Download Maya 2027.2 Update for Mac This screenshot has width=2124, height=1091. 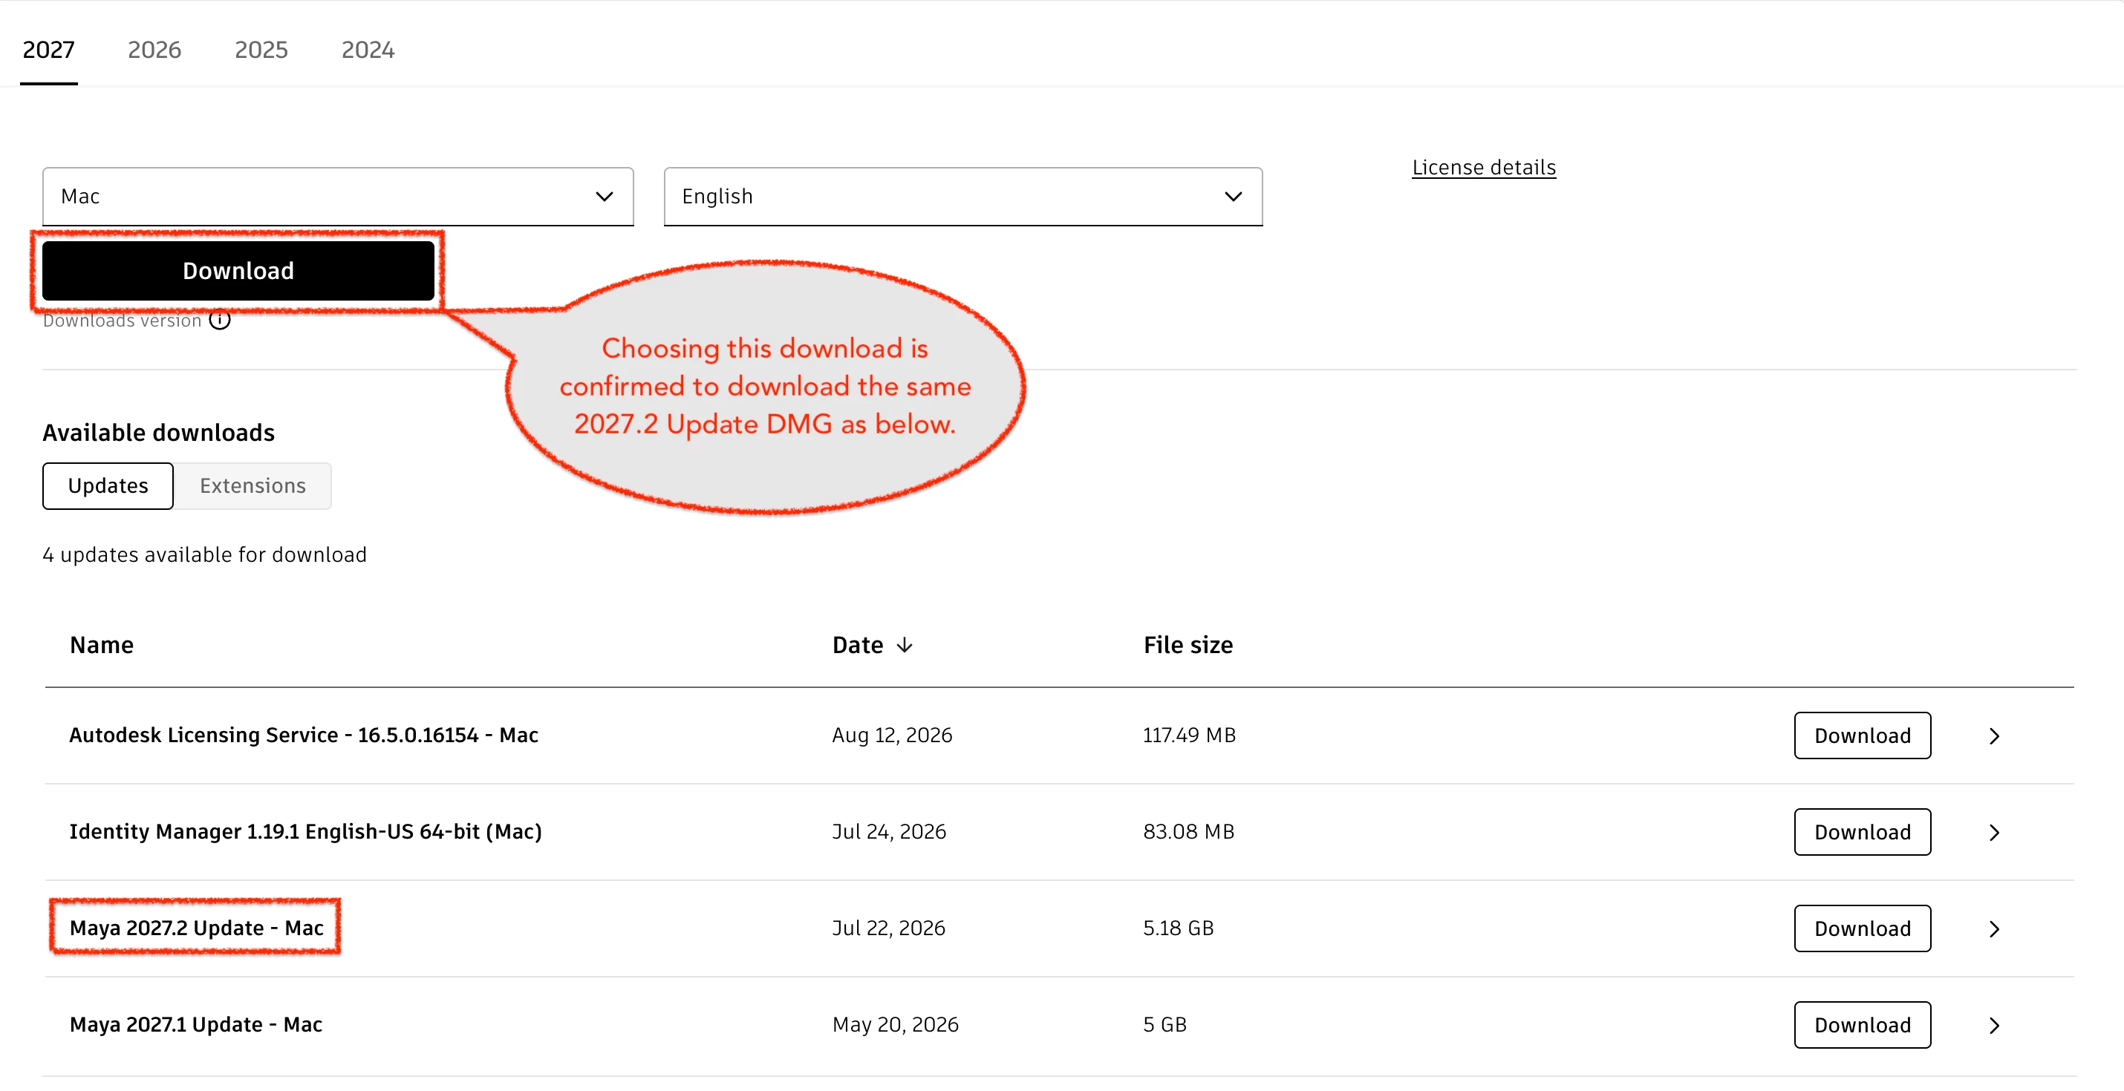click(x=1862, y=928)
